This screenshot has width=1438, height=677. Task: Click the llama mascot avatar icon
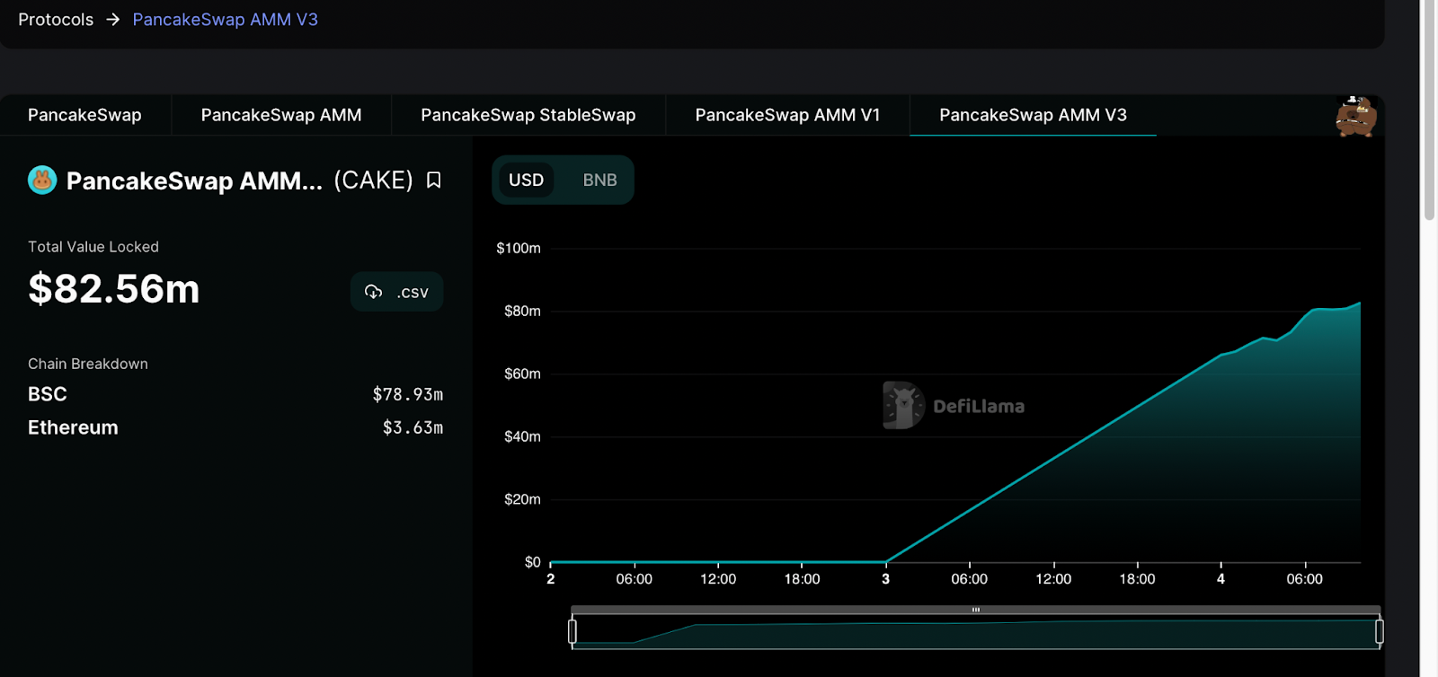click(x=1355, y=116)
